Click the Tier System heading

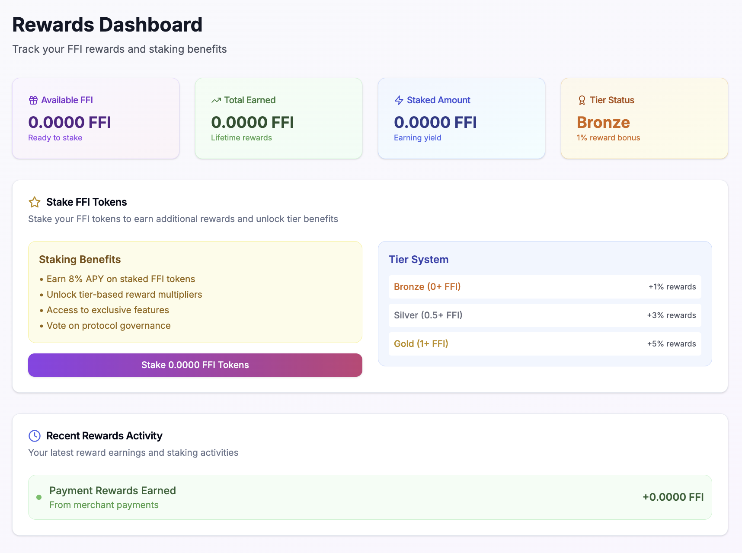pyautogui.click(x=419, y=260)
